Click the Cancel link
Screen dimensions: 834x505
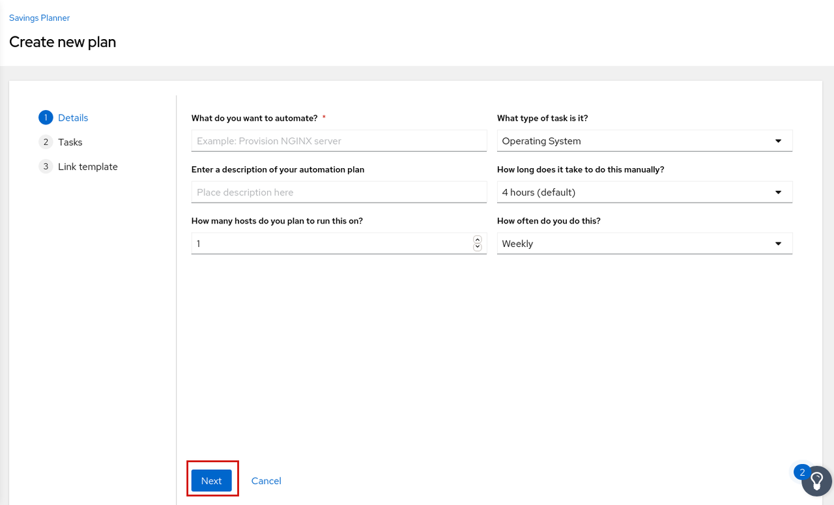point(266,481)
